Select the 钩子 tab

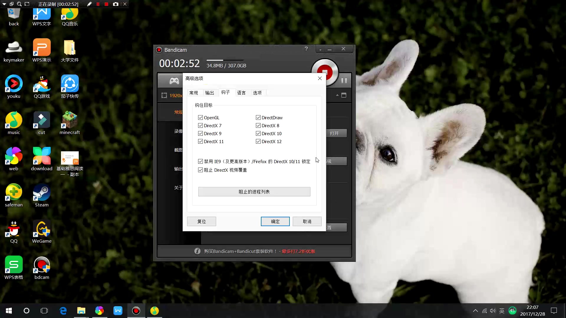[226, 92]
